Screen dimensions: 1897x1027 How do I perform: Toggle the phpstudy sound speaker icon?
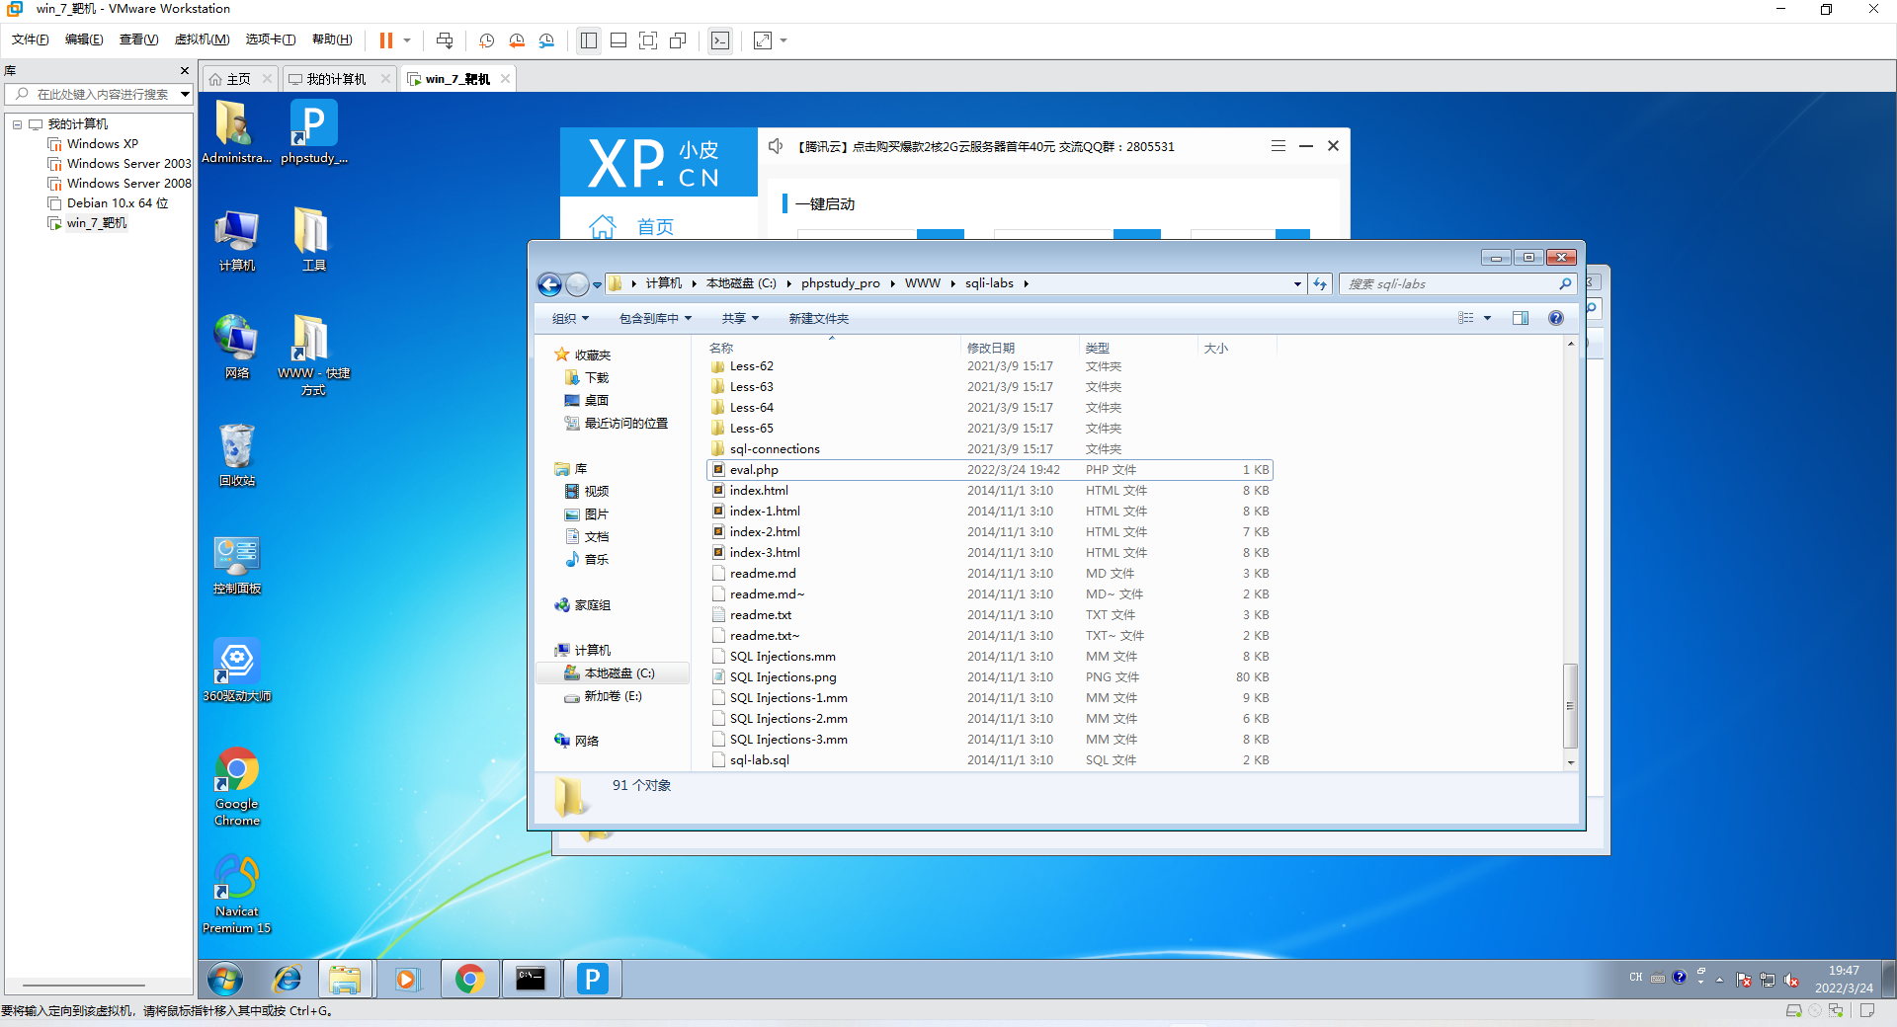777,146
